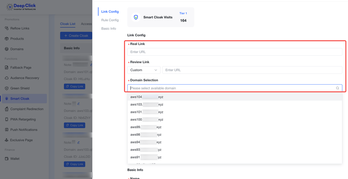
Task: Click the Products cube icon
Action: pos(7,39)
